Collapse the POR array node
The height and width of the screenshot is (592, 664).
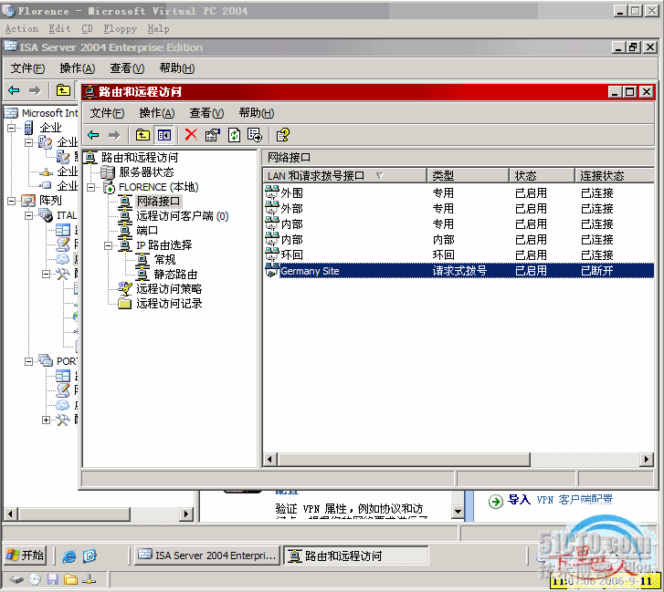point(28,361)
